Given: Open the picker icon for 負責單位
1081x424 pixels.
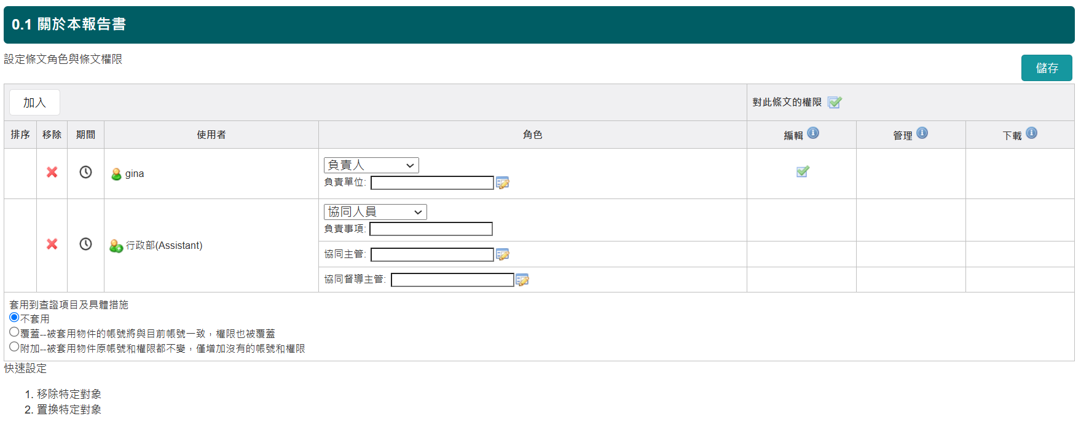Looking at the screenshot, I should [503, 183].
